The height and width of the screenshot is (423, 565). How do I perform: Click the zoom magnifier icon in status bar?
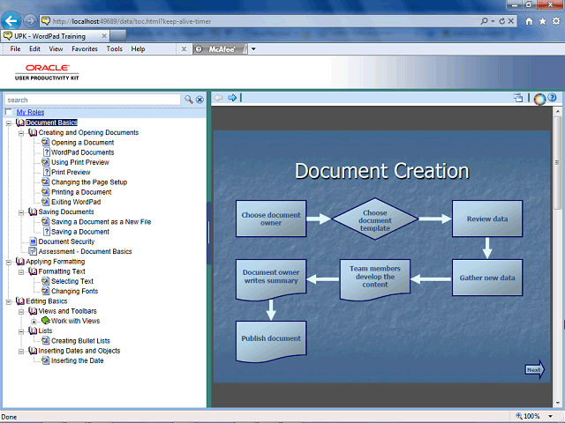click(519, 416)
